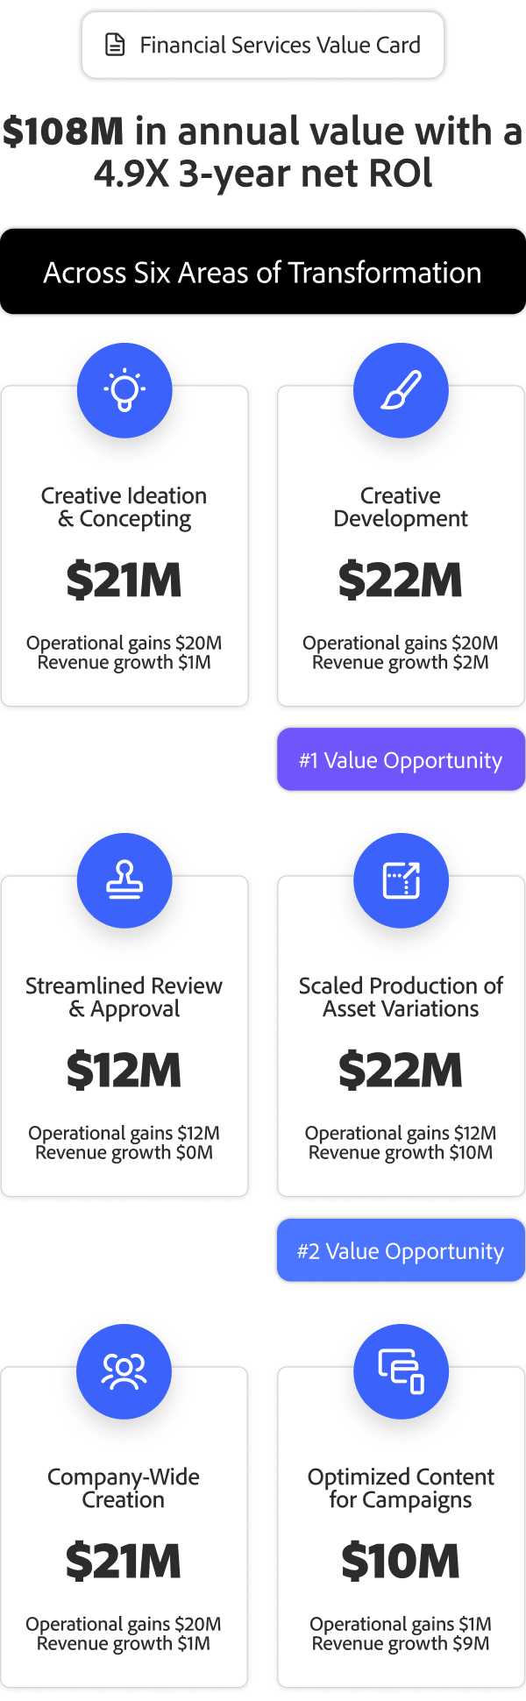Viewport: 526px width, 1701px height.
Task: Click the Creative Ideation & Concepting title
Action: coord(124,507)
